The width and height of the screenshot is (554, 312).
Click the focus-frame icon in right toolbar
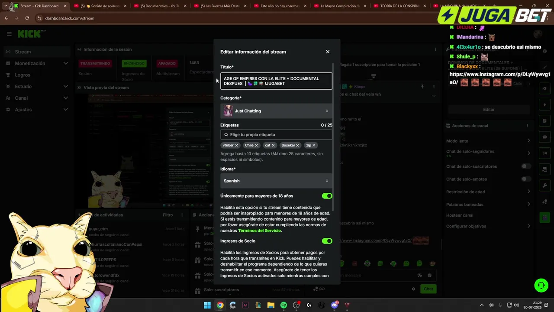tap(545, 88)
